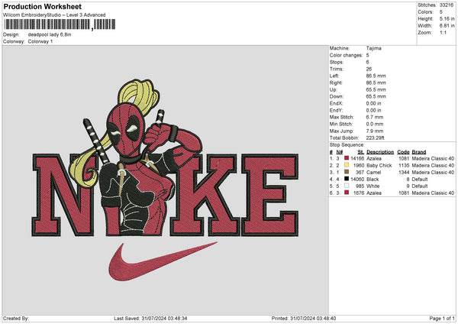Click the Camel brown color swatch

pyautogui.click(x=347, y=172)
